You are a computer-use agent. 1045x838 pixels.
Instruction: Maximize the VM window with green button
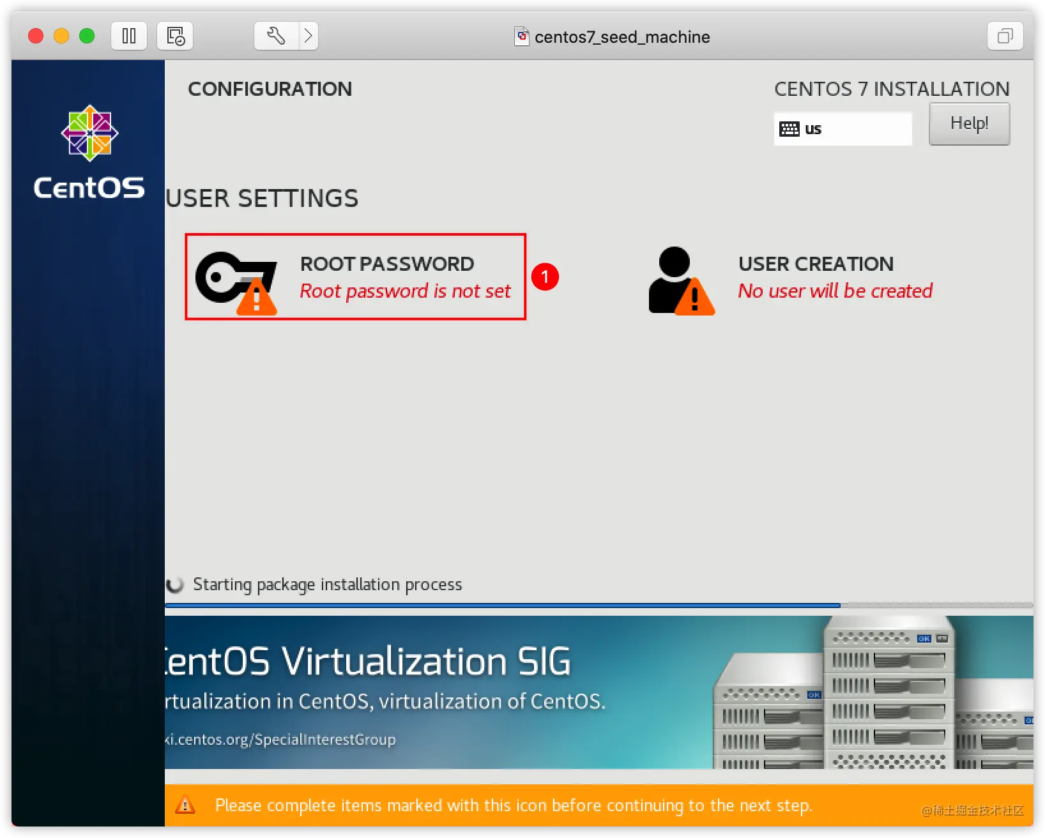point(87,36)
